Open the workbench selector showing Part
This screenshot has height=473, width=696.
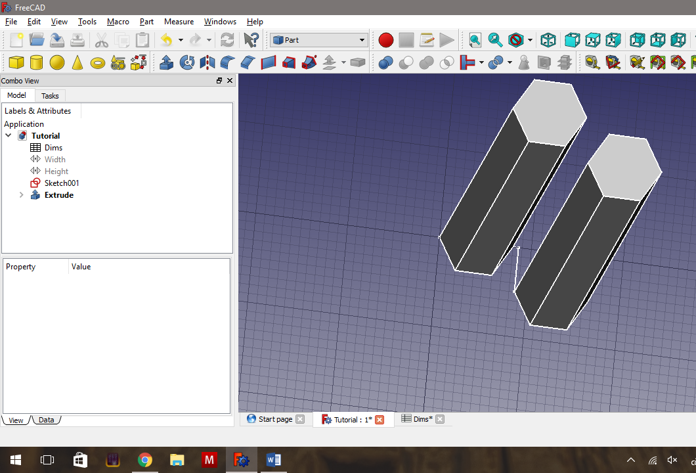click(318, 39)
